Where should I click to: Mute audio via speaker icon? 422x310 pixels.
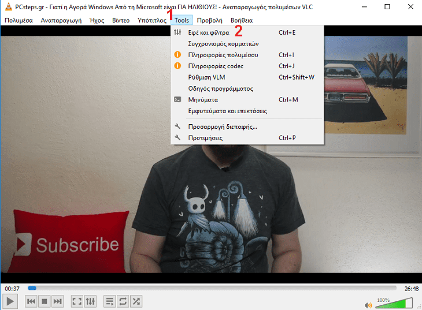(368, 305)
